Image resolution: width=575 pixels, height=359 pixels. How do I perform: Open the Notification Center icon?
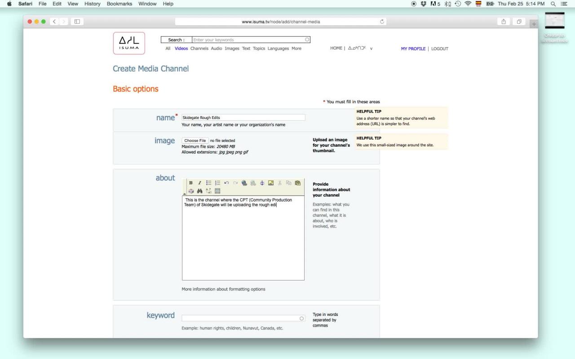[564, 4]
